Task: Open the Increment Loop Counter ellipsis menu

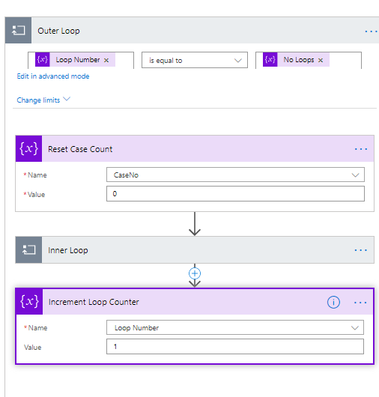Action: pos(360,303)
